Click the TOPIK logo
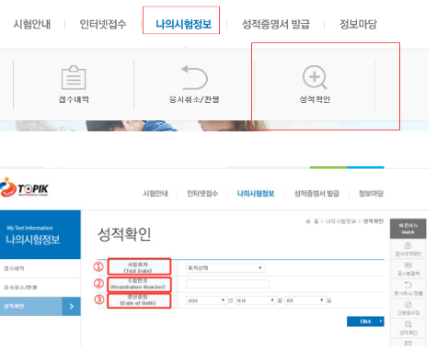This screenshot has width=437, height=350. (24, 187)
